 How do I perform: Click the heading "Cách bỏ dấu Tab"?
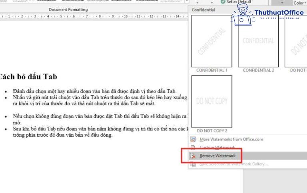28,77
